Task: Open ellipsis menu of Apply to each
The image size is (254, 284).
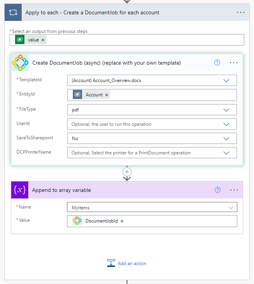Action: 240,12
